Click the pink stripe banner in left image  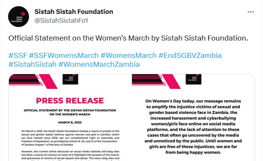33,81
